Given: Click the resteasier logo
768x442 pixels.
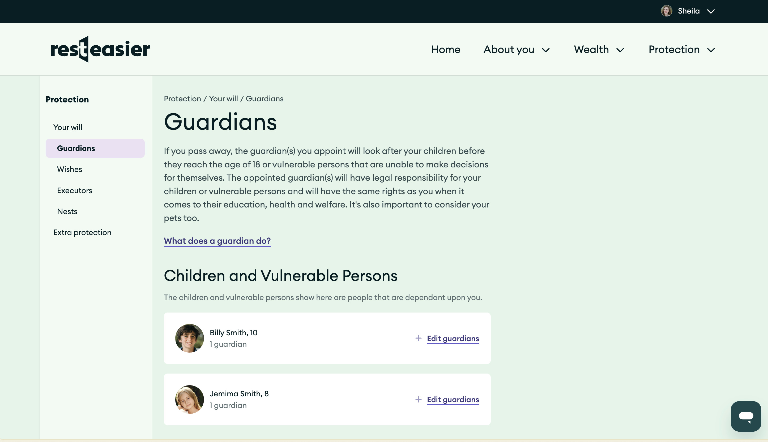Looking at the screenshot, I should 100,49.
